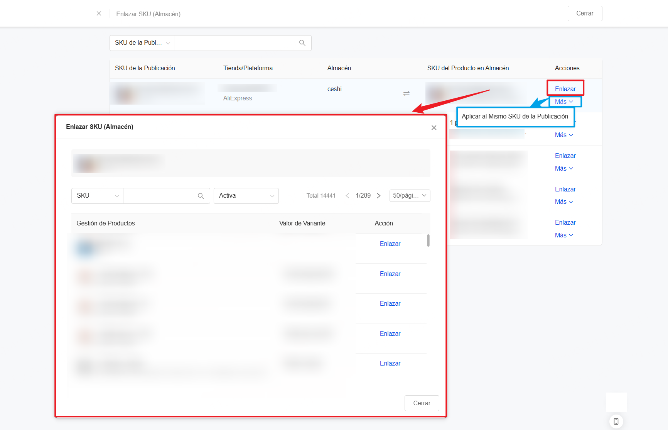Go to the next page of results
Screen dimensions: 668x430
tap(379, 196)
